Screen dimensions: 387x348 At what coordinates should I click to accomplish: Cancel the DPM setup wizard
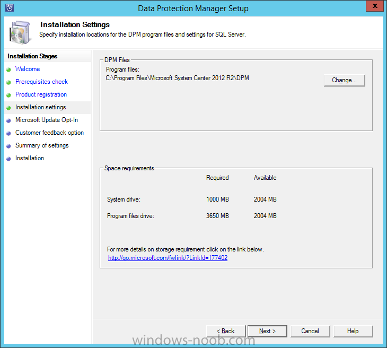[x=310, y=331]
